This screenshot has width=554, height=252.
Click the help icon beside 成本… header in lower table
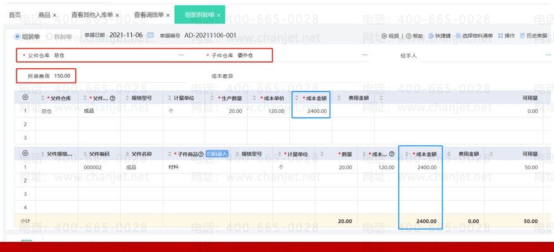tap(391, 154)
